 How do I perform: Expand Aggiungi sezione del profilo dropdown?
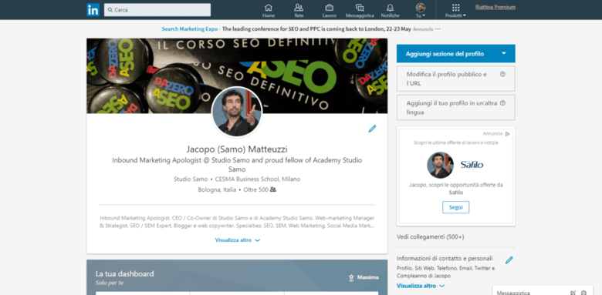[504, 54]
